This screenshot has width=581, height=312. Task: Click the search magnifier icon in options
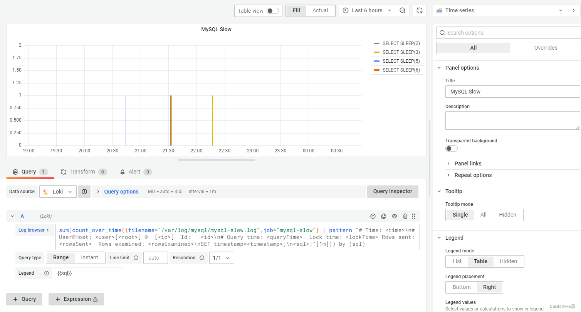[x=442, y=33]
